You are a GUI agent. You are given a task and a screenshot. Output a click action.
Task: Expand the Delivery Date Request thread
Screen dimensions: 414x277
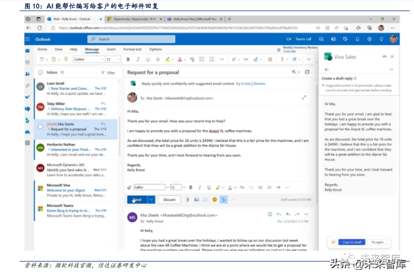pyautogui.click(x=49, y=109)
